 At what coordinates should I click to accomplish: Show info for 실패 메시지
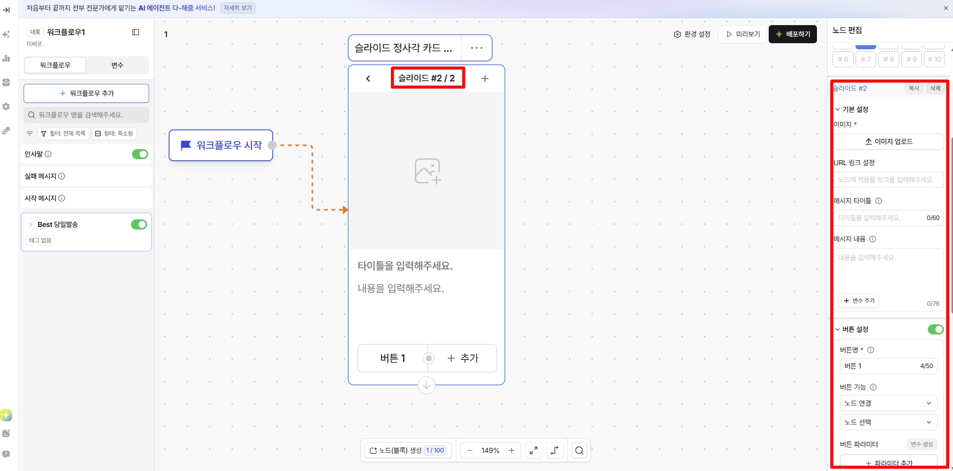coord(62,176)
